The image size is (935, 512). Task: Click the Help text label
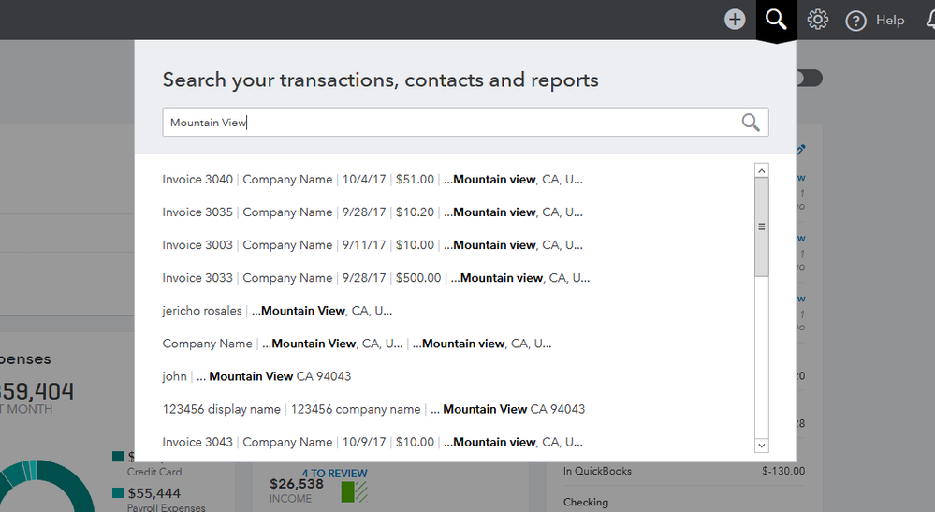tap(890, 20)
